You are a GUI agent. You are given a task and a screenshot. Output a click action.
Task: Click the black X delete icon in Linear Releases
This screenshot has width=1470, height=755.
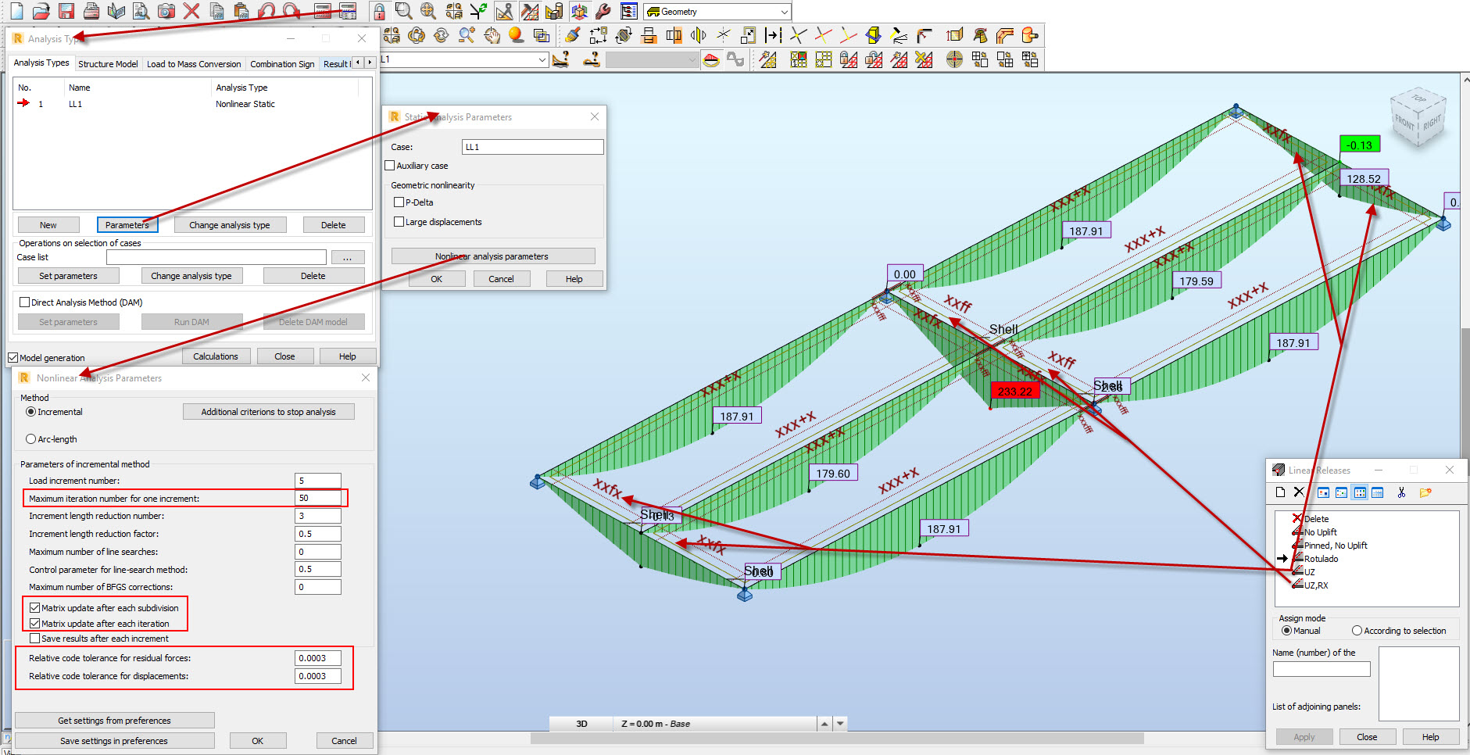[1299, 492]
